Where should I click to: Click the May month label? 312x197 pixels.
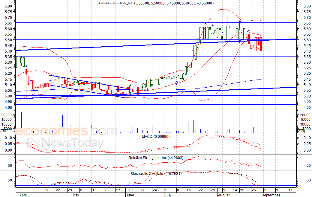click(76, 195)
